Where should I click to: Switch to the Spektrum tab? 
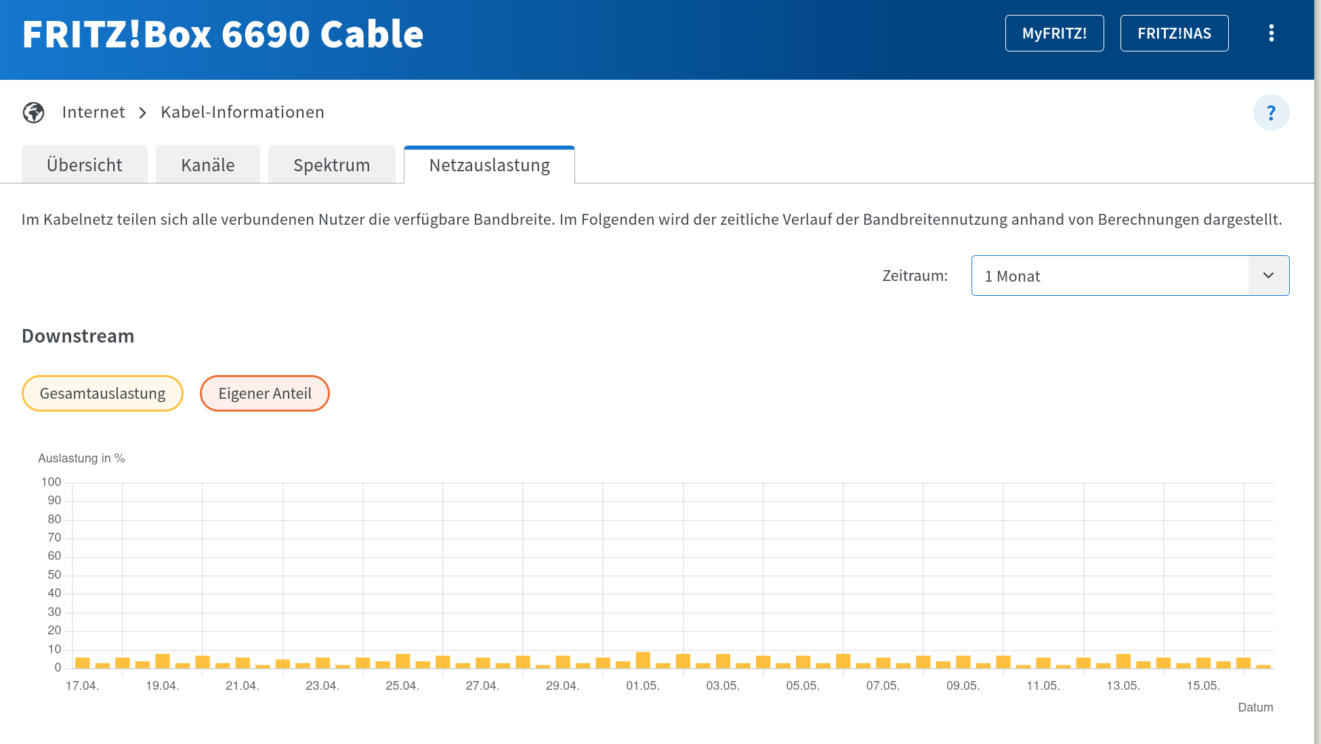pyautogui.click(x=332, y=165)
